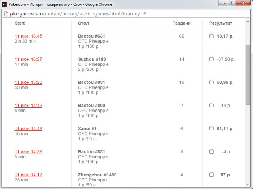Click wallet icon next to -87,20 р.
This screenshot has width=253, height=189.
(211, 59)
